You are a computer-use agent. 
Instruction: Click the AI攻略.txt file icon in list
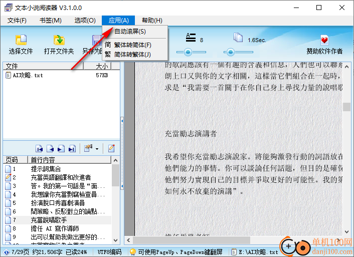point(8,75)
